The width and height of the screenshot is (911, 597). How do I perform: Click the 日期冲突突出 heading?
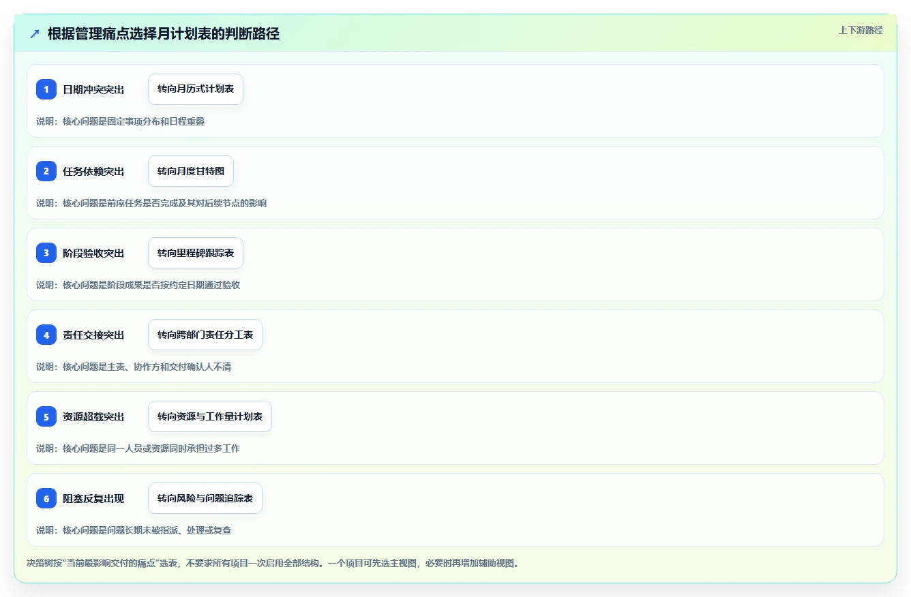(93, 89)
